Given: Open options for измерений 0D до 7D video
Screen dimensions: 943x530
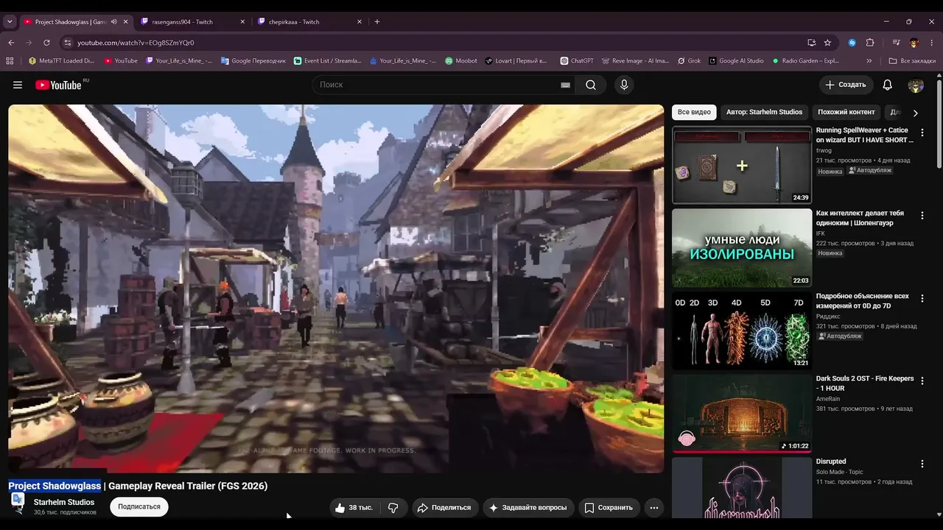Looking at the screenshot, I should (922, 299).
